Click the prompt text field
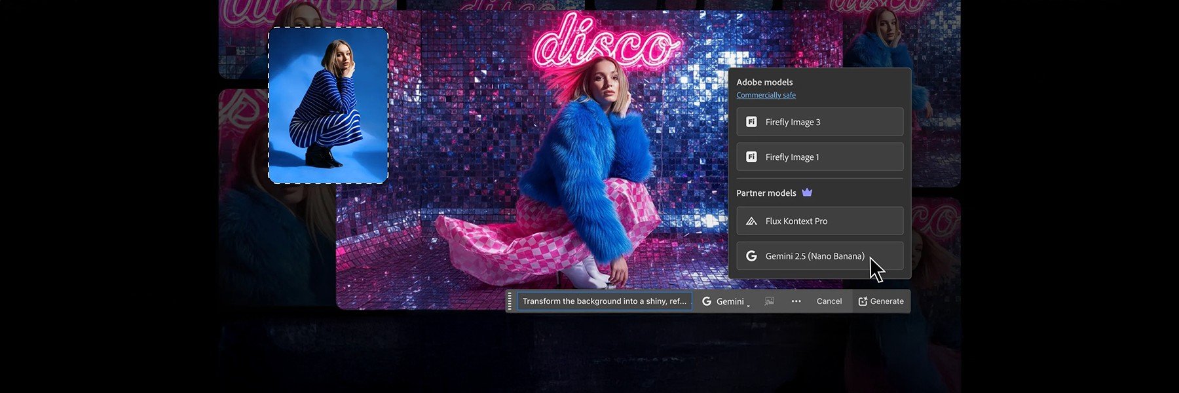1179x393 pixels. [604, 301]
